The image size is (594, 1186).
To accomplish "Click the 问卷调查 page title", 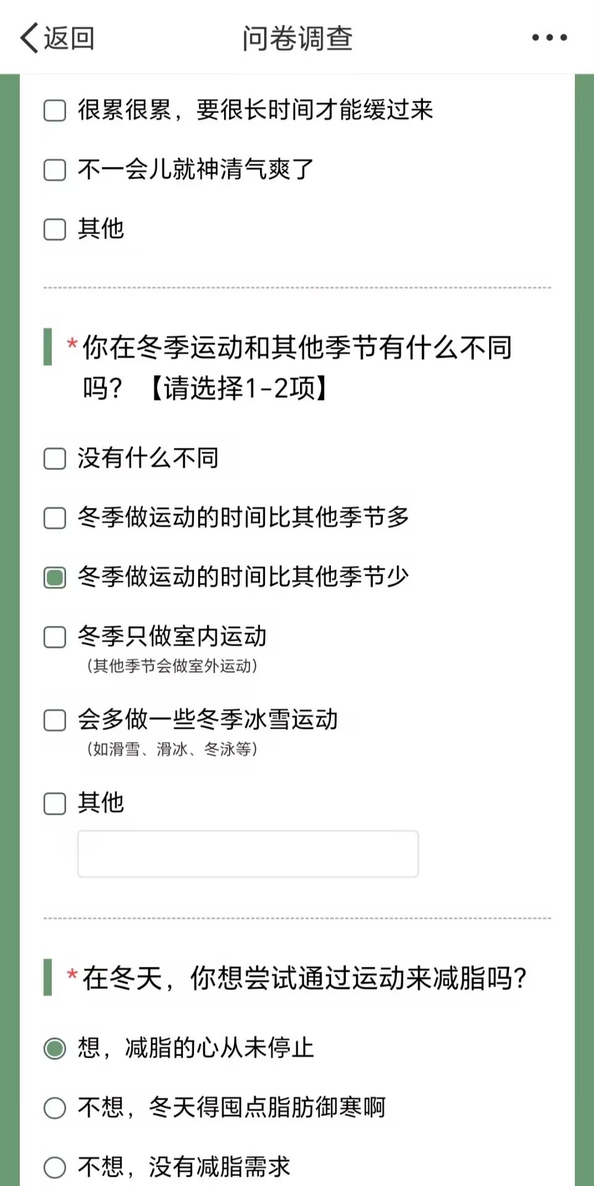I will 297,38.
